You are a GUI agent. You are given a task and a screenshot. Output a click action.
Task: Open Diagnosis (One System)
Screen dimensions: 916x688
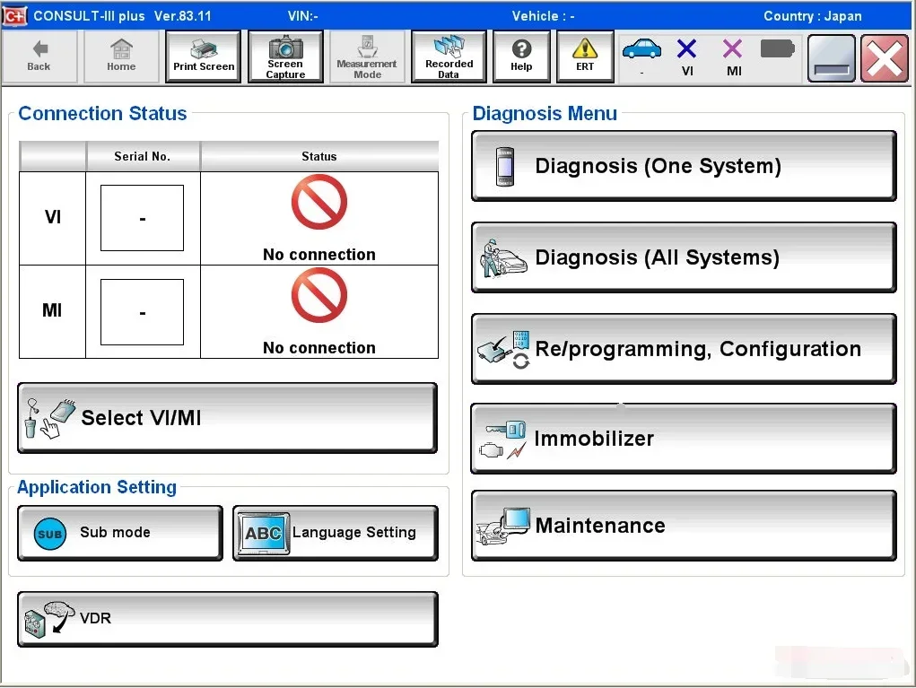click(684, 166)
